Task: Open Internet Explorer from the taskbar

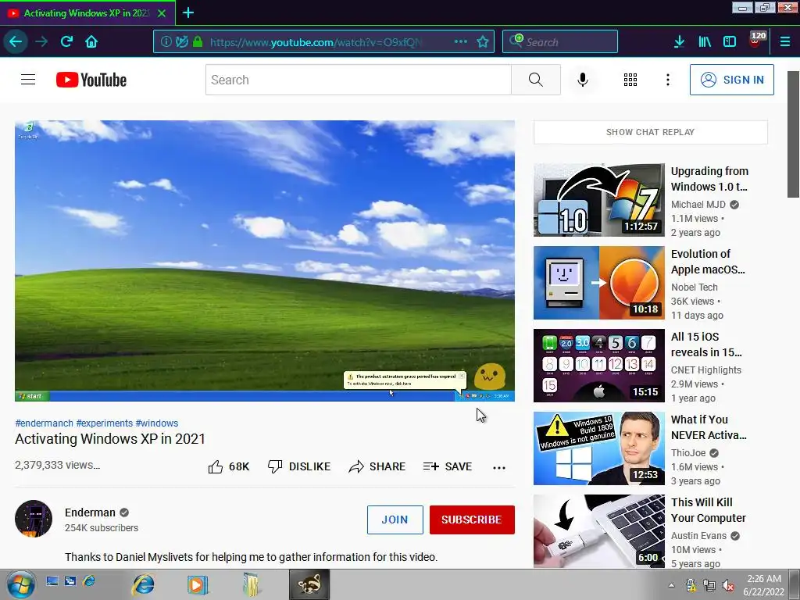Action: [144, 584]
